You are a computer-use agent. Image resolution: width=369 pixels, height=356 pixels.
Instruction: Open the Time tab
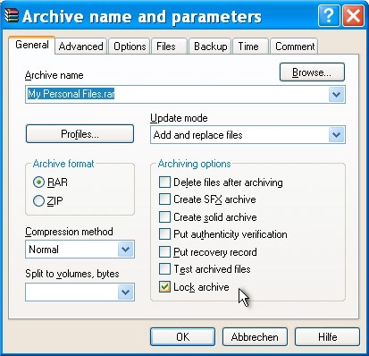point(250,47)
